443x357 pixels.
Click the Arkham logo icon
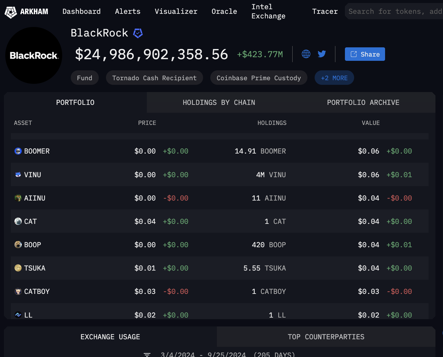point(11,12)
